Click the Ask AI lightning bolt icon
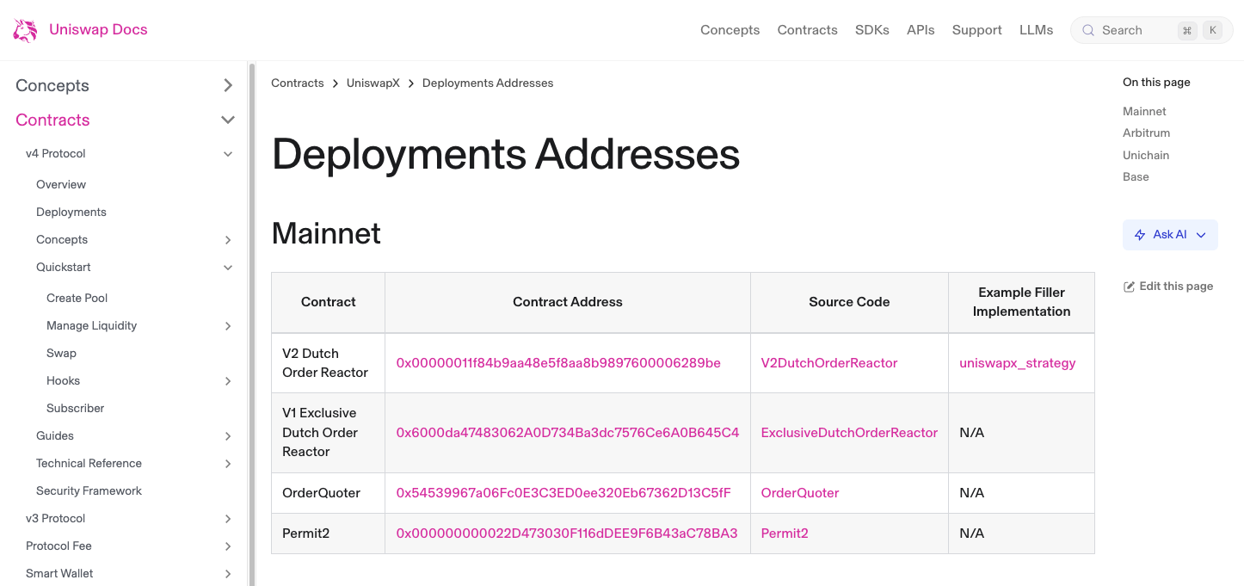The image size is (1244, 586). pos(1139,234)
